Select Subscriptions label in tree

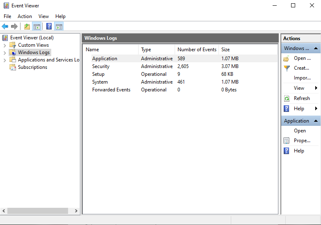[x=32, y=67]
